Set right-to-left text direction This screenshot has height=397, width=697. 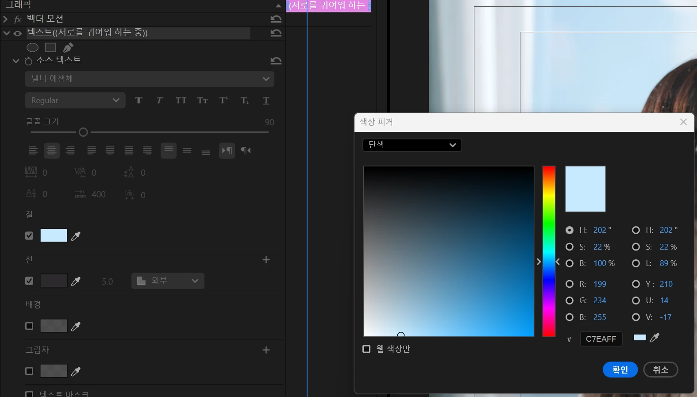click(x=246, y=150)
